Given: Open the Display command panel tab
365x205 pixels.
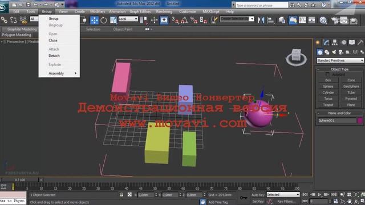Looking at the screenshot, I should (x=352, y=42).
